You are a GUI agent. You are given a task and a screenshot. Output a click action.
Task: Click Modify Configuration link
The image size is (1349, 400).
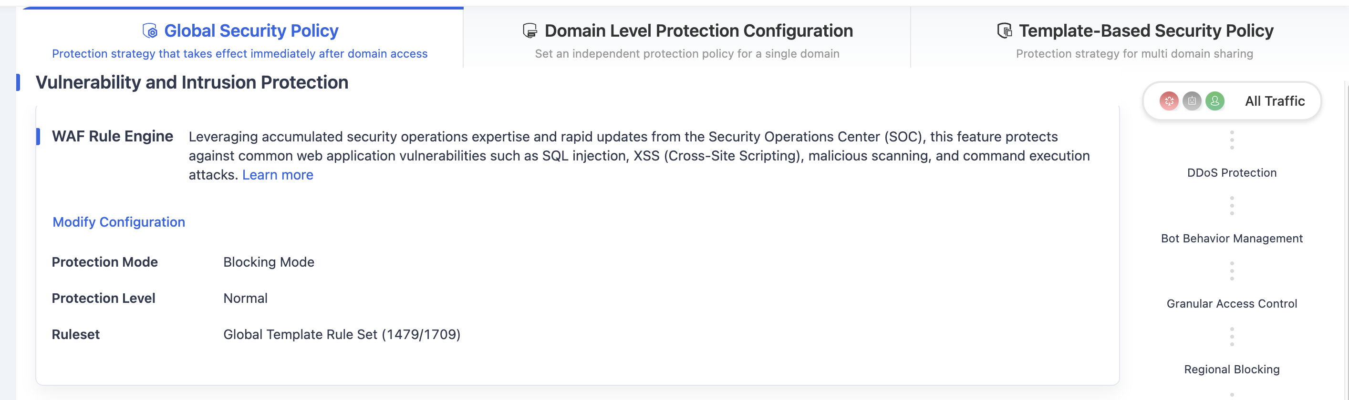point(119,222)
